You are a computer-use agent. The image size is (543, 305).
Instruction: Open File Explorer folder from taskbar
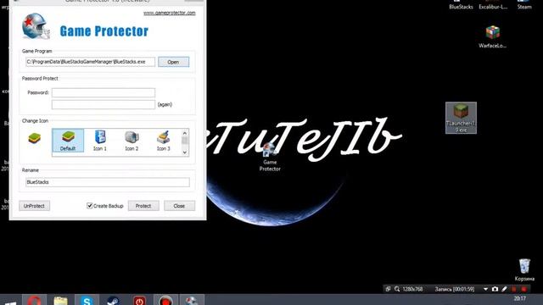tap(60, 300)
